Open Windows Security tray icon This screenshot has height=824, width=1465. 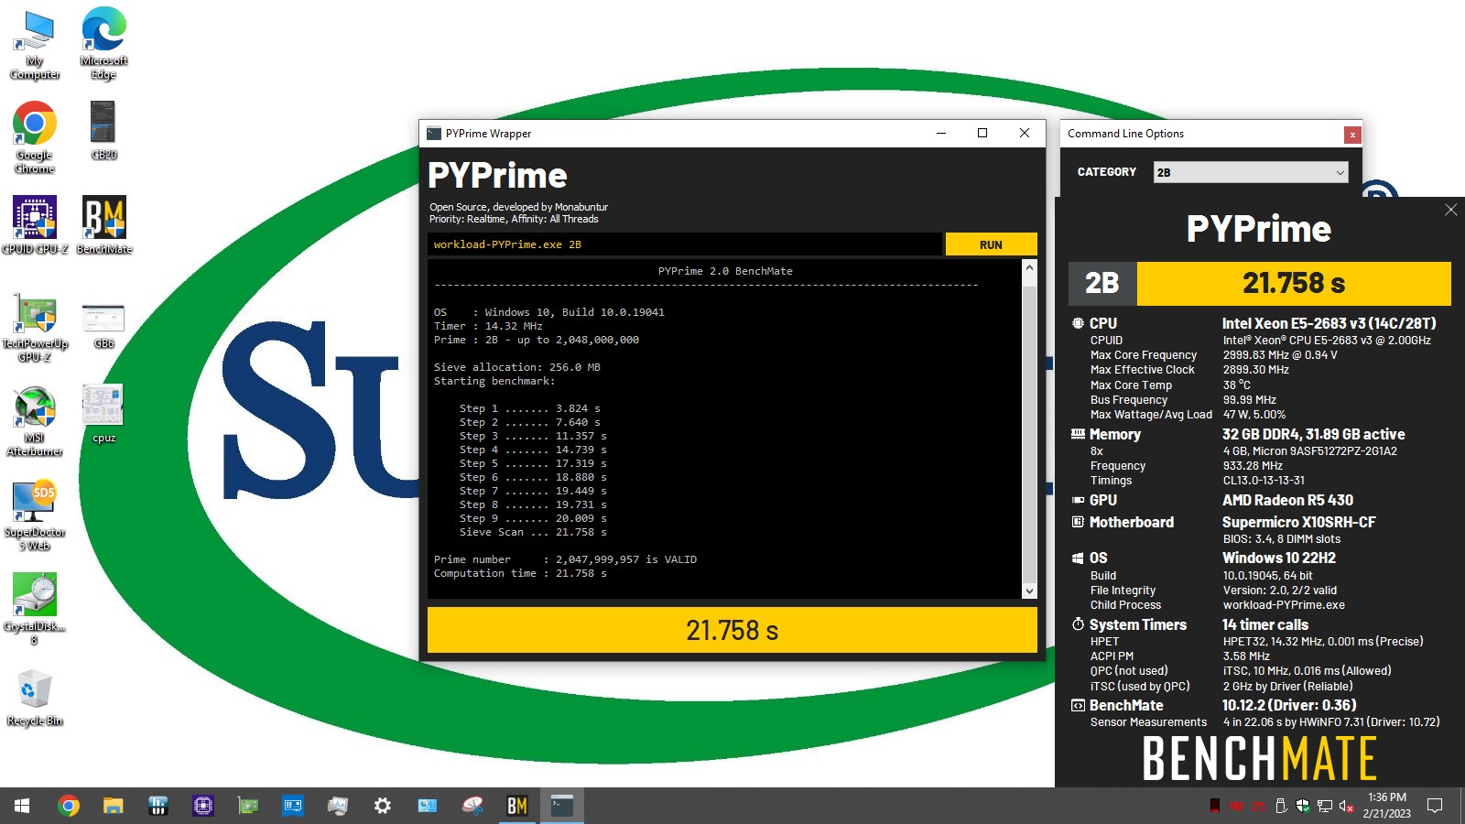(x=1303, y=806)
